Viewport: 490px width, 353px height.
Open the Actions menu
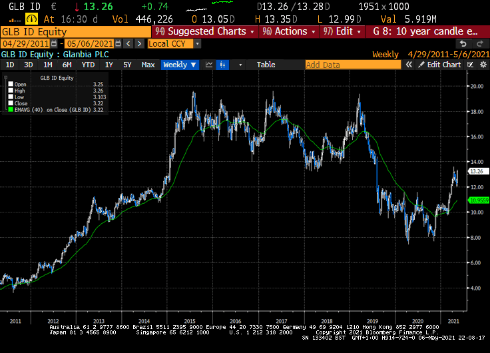[x=287, y=31]
